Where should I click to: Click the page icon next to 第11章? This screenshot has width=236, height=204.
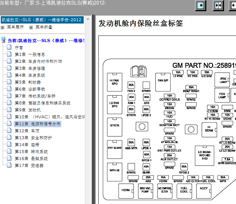[9, 123]
